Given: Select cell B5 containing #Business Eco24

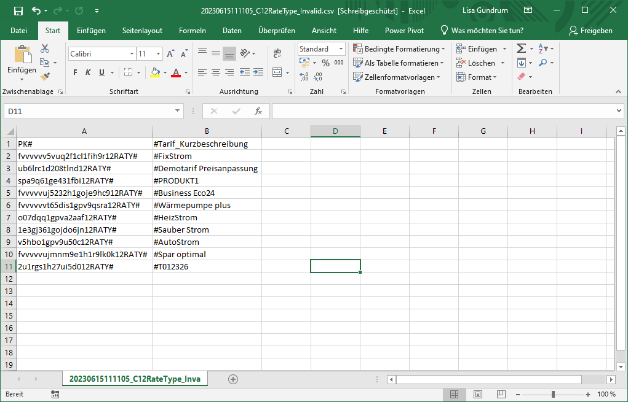Looking at the screenshot, I should 207,193.
